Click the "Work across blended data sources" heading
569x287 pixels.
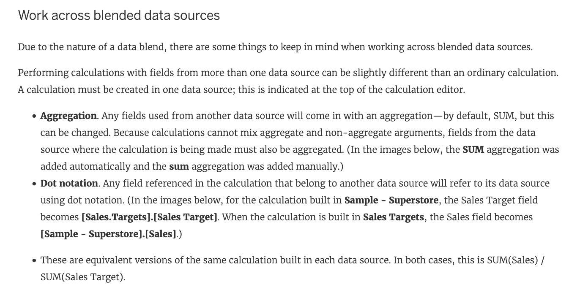pos(119,15)
